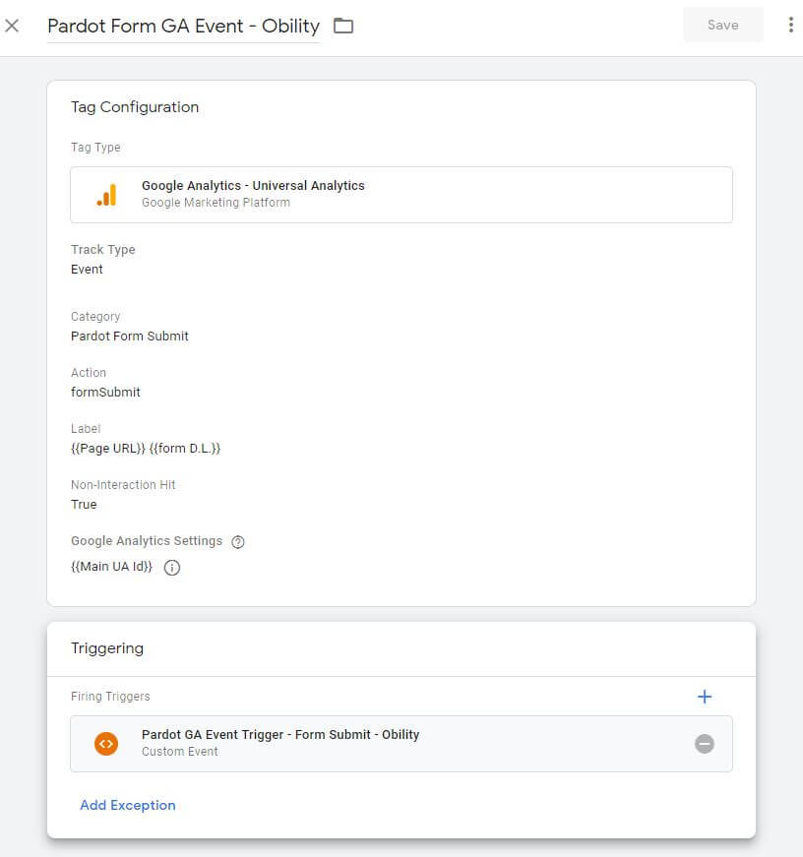This screenshot has width=803, height=857.
Task: Click the Add Exception link
Action: tap(128, 805)
